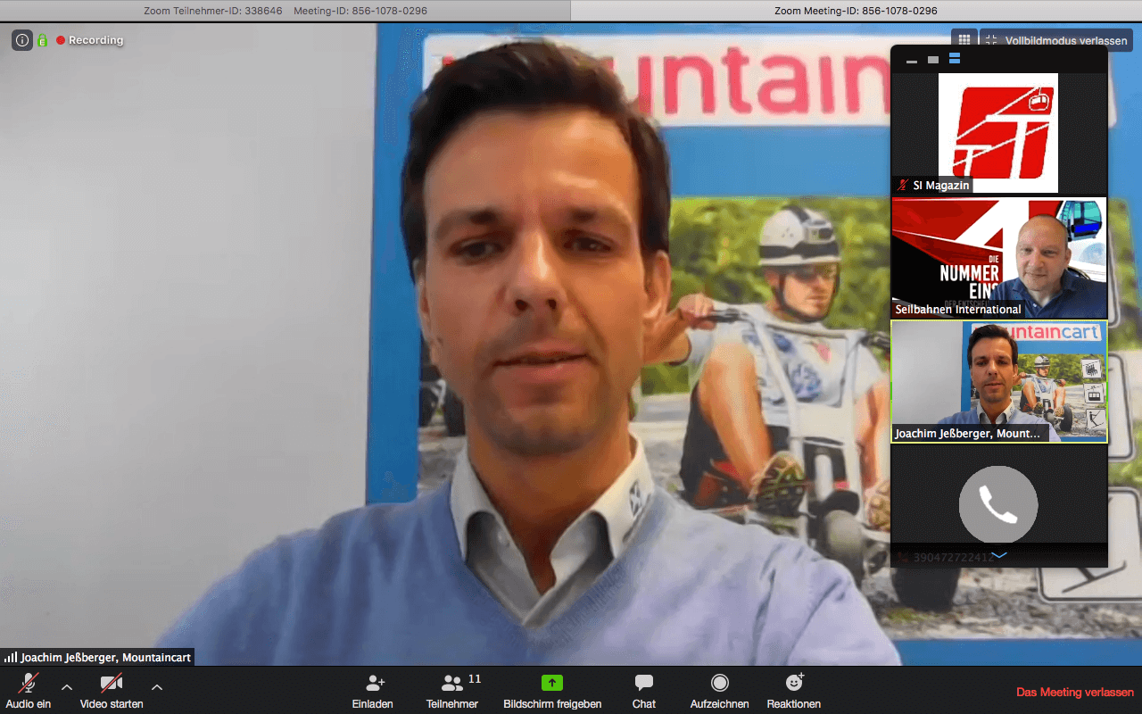The height and width of the screenshot is (714, 1142).
Task: Open the Teilnehmer participants list
Action: (452, 684)
